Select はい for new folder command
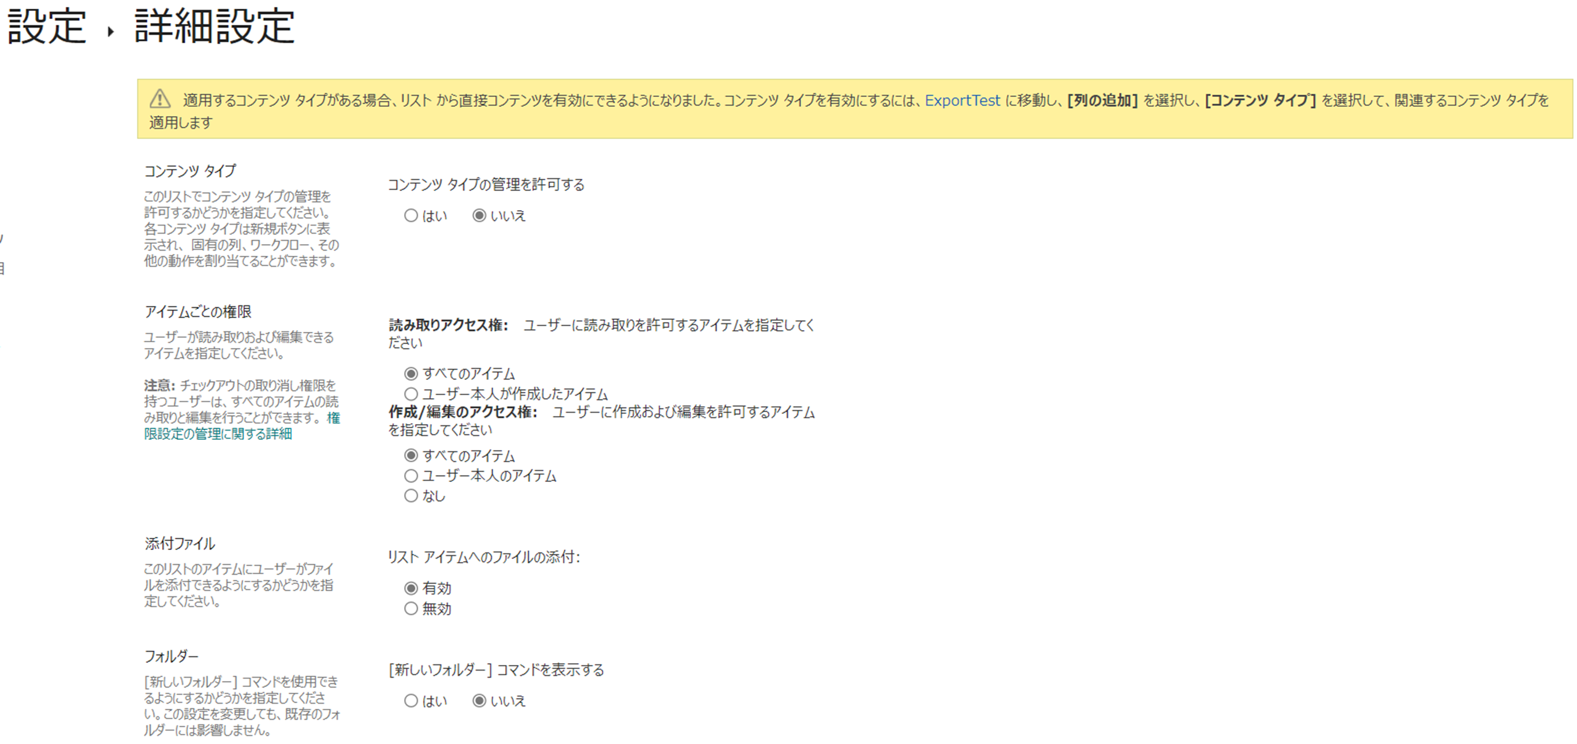 click(411, 701)
